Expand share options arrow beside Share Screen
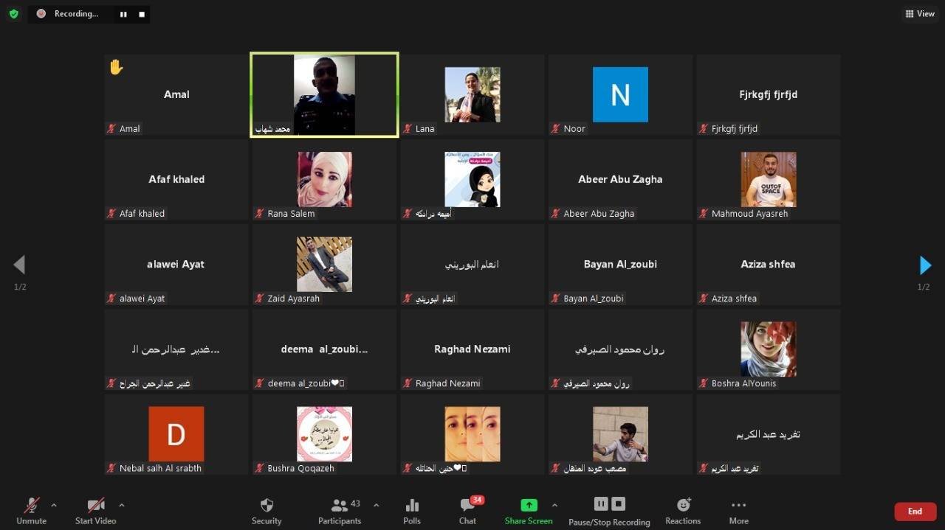Image resolution: width=945 pixels, height=530 pixels. point(554,505)
